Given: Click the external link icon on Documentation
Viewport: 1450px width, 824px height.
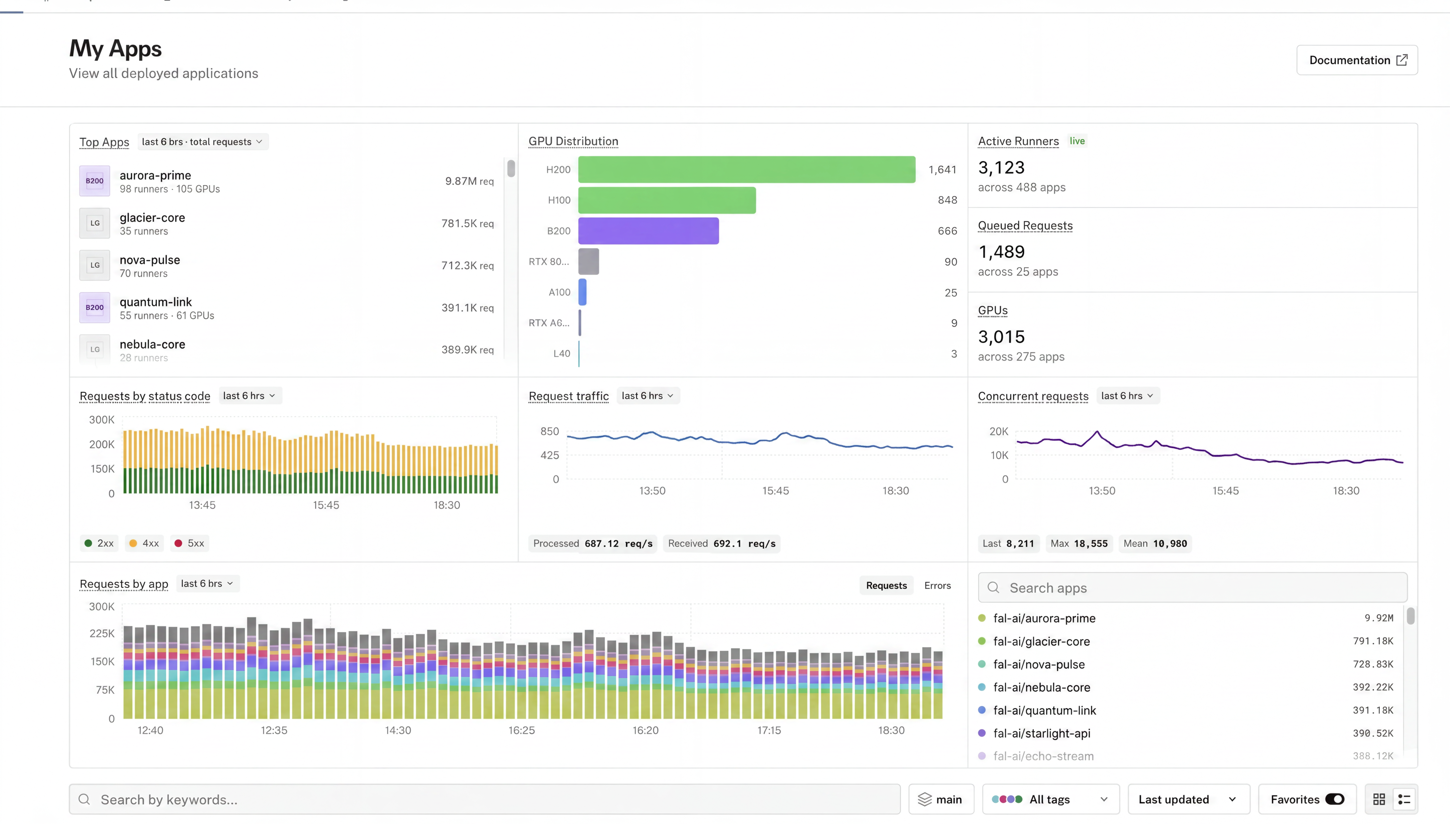Looking at the screenshot, I should [1402, 60].
